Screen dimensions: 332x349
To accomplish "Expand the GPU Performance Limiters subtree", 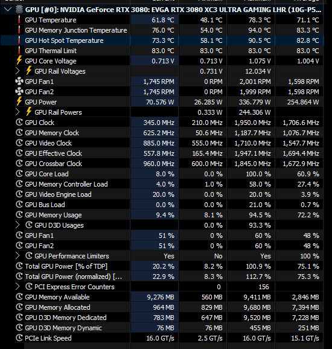I will pos(18,256).
